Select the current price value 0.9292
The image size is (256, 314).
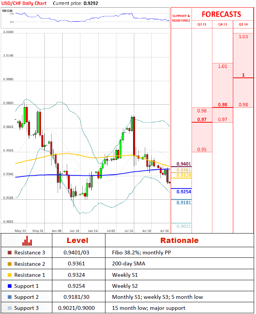(91, 3)
